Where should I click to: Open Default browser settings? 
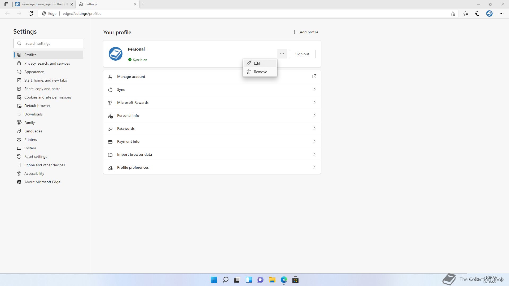click(x=48, y=106)
